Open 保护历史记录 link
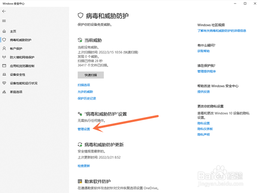The height and width of the screenshot is (193, 258). pos(87,98)
